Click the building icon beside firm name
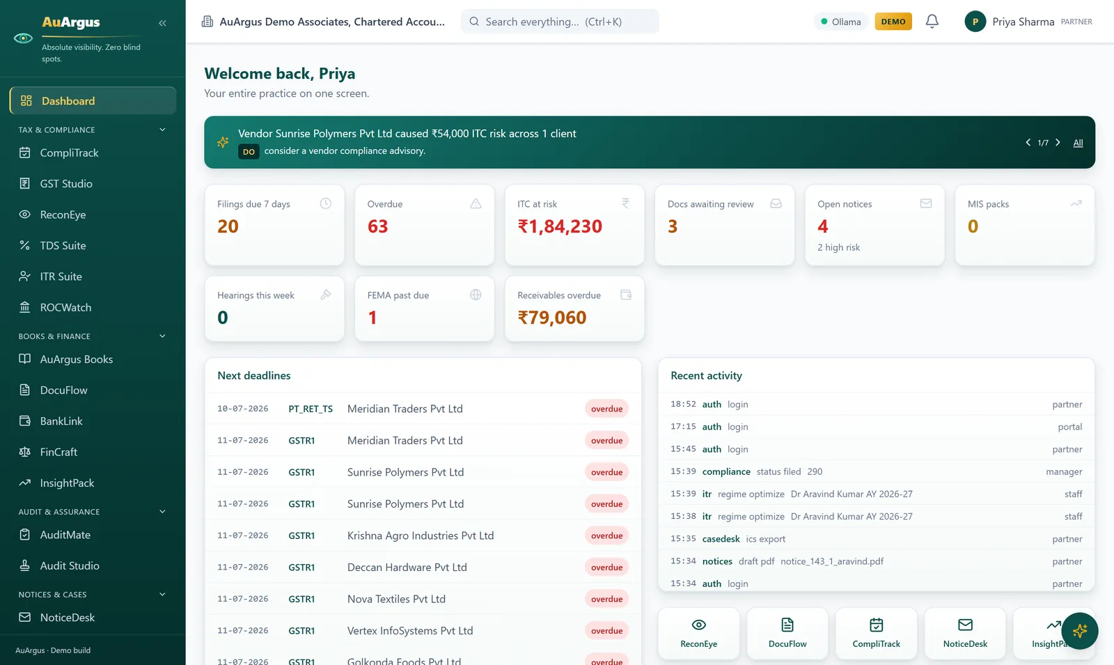Viewport: 1114px width, 665px height. point(207,22)
